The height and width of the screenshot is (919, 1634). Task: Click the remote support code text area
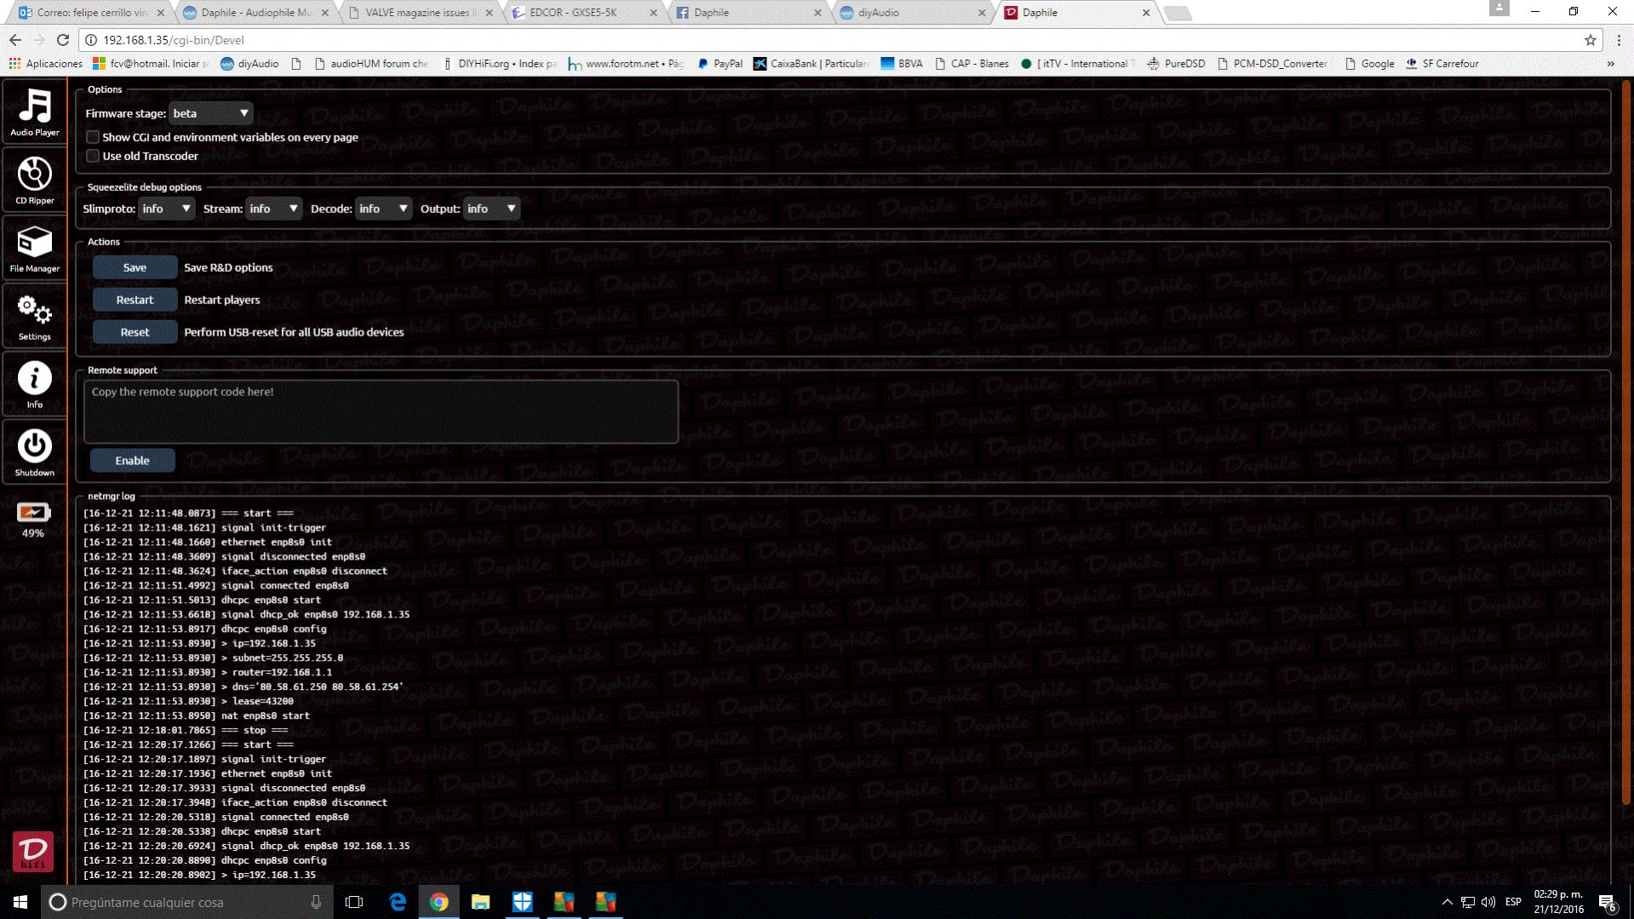pos(381,411)
